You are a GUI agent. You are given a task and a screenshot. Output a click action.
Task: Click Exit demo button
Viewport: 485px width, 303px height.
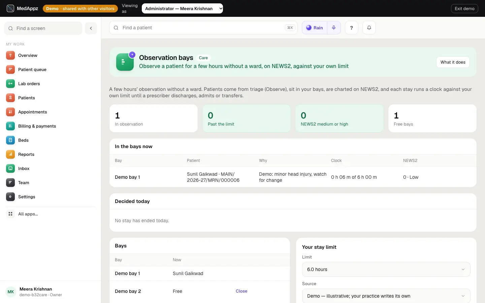(464, 8)
